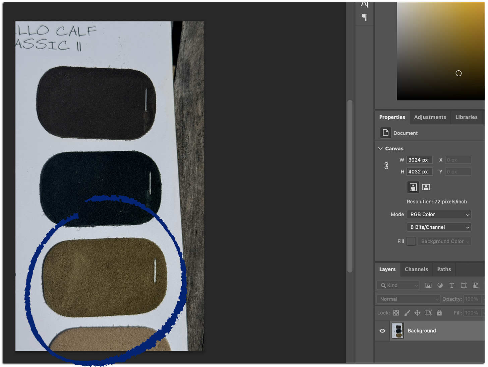
Task: Click the color picker field circle marker
Action: [x=459, y=73]
